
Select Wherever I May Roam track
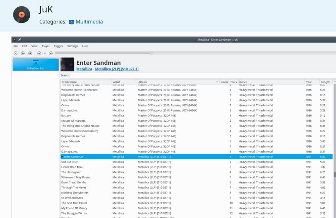(197, 177)
